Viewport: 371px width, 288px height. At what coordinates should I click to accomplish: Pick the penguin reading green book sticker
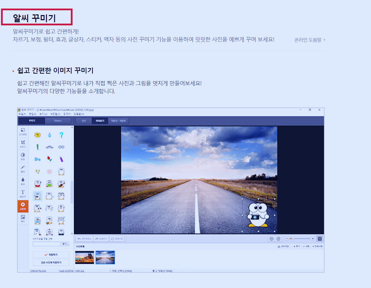[x=49, y=184]
